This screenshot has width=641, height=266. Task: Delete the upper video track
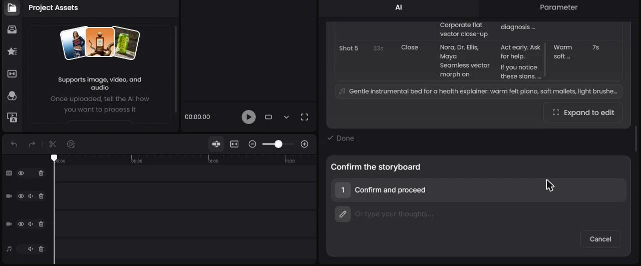click(x=41, y=196)
